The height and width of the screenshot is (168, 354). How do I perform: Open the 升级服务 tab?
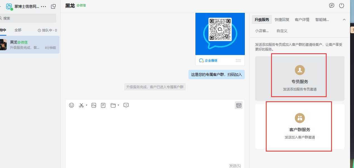coord(262,20)
